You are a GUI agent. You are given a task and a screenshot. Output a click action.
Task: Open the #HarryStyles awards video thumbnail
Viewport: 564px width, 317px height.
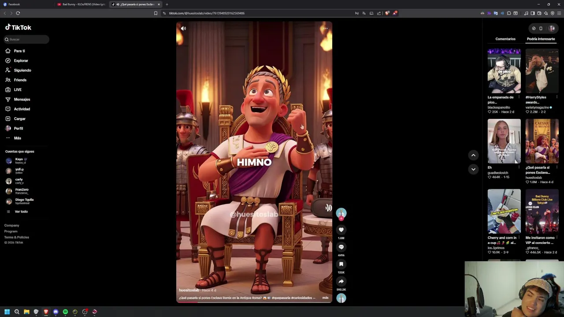tap(542, 71)
